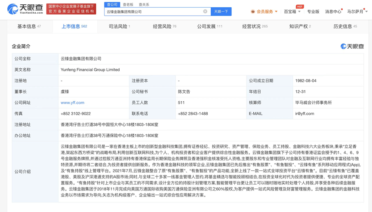Switch to the 司法风险 tab
The width and height of the screenshot is (372, 212).
pyautogui.click(x=119, y=26)
